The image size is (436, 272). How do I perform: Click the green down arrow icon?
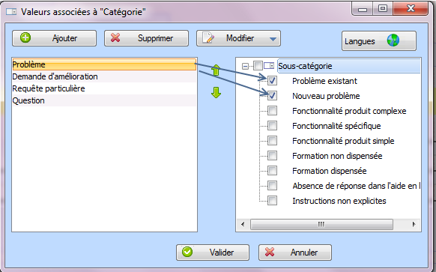216,92
